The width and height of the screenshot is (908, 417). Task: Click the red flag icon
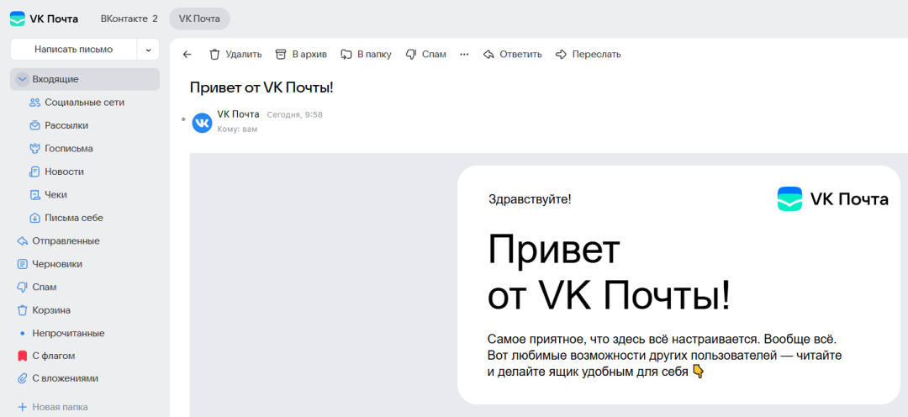23,356
